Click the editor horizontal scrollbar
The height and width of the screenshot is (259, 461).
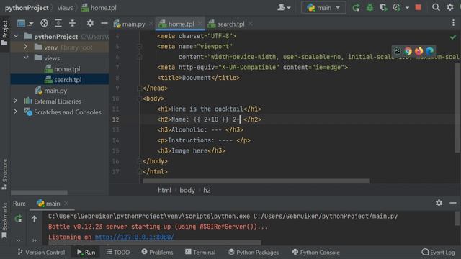[x=256, y=181]
